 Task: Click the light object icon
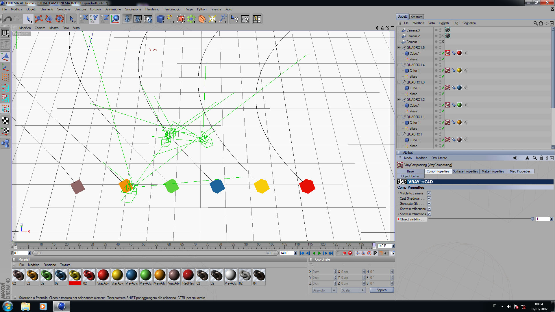[x=212, y=19]
